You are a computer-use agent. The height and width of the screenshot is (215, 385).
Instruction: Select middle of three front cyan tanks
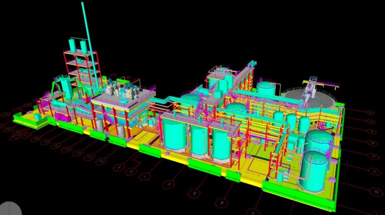(198, 139)
